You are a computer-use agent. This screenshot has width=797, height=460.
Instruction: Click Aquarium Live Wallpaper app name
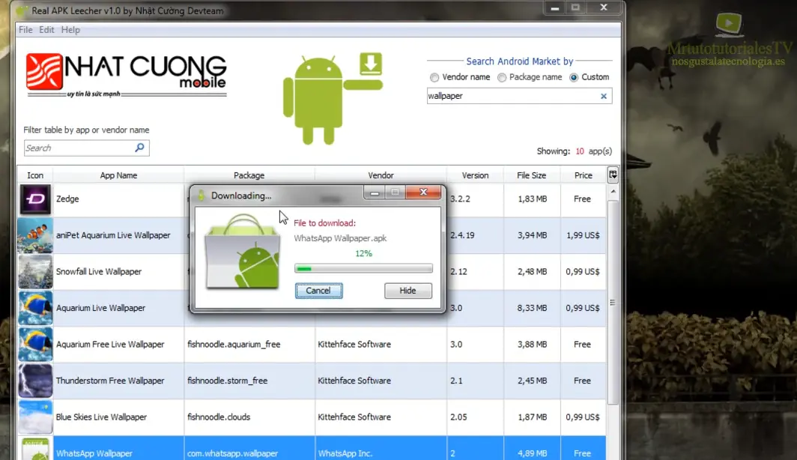tap(100, 308)
